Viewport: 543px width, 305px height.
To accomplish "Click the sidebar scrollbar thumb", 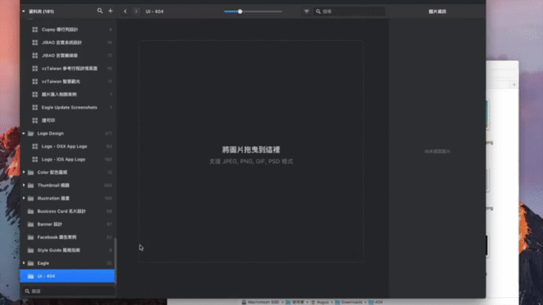I will 115,261.
